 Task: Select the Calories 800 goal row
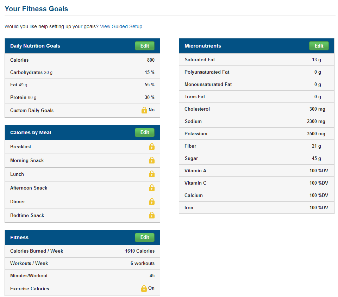point(82,60)
